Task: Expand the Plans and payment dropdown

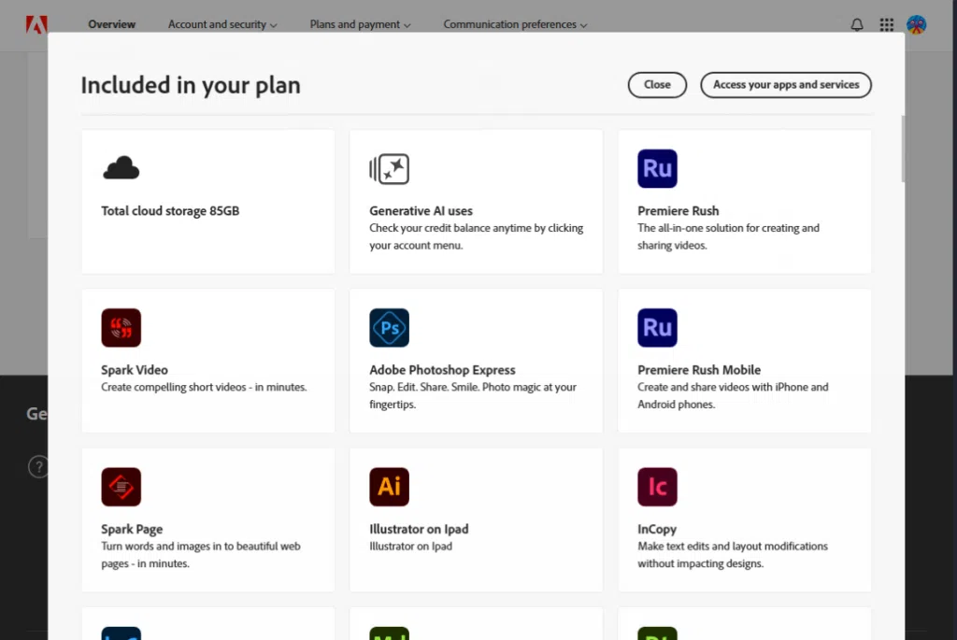Action: tap(360, 25)
